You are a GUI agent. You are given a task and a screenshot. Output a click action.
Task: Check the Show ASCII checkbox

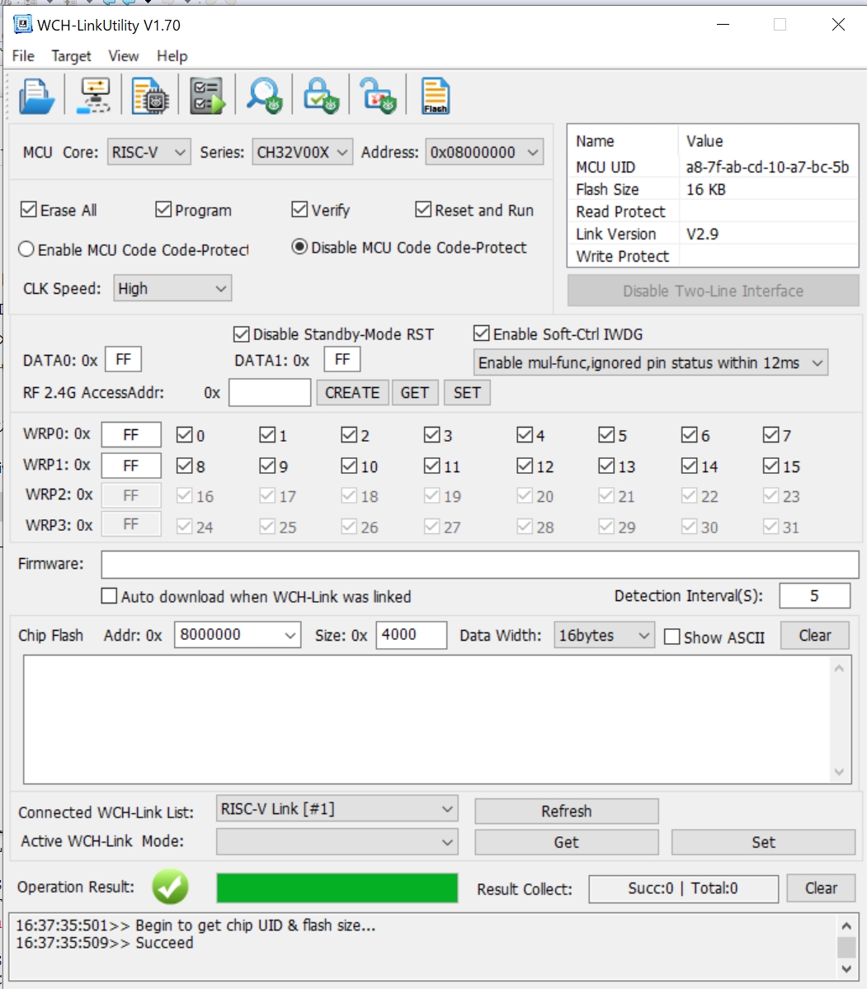point(672,637)
